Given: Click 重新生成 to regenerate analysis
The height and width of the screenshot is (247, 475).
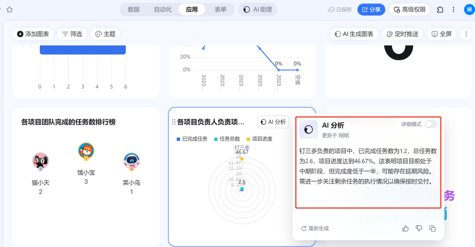Looking at the screenshot, I should click(x=315, y=229).
